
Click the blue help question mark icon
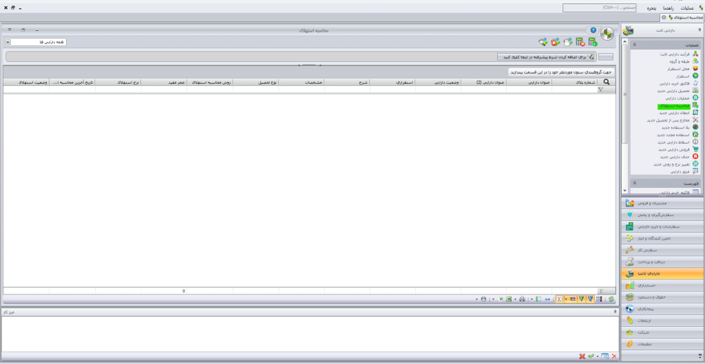pyautogui.click(x=594, y=30)
